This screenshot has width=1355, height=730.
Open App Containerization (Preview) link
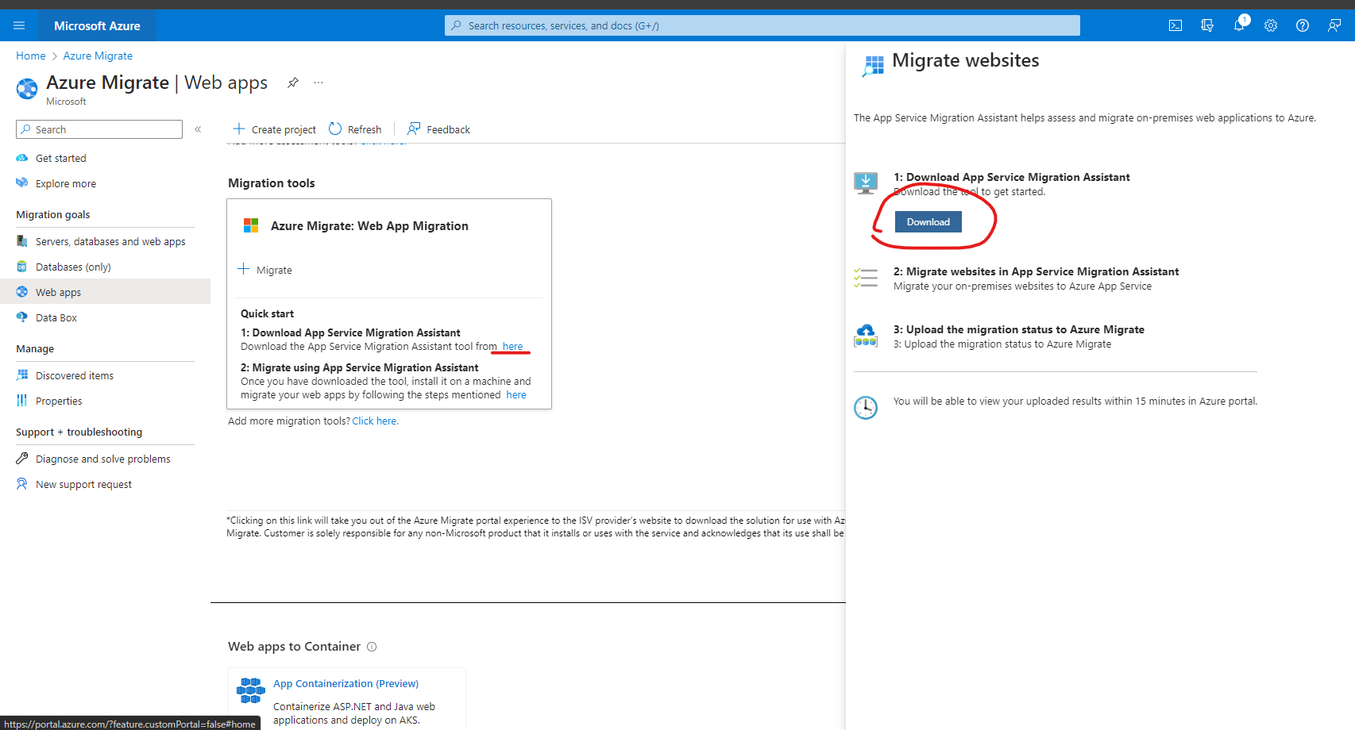(346, 684)
